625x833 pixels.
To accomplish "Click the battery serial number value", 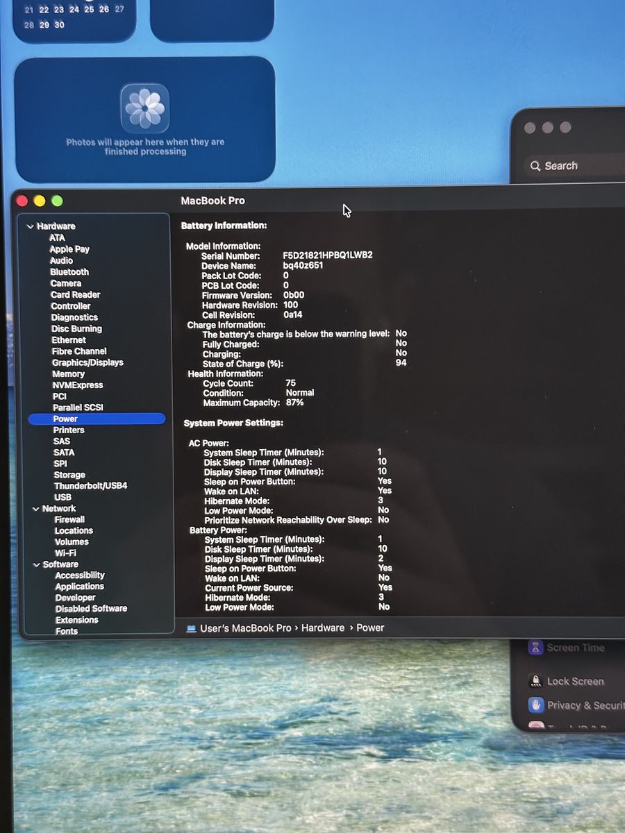I will (328, 255).
